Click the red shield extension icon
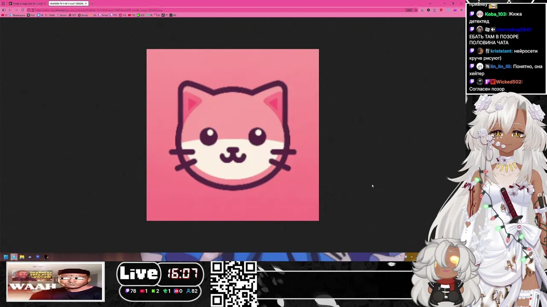 441,10
